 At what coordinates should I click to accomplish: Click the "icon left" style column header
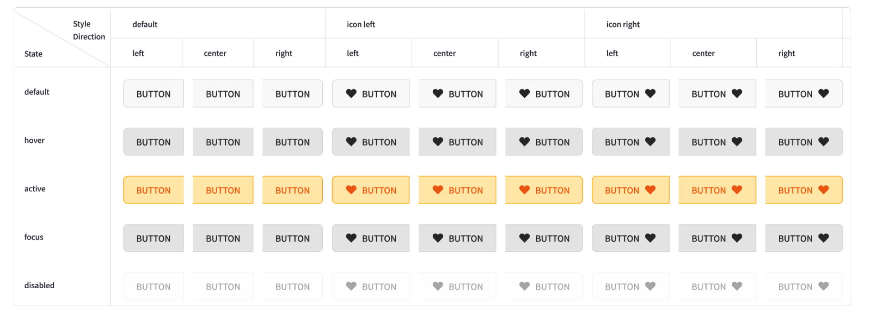point(361,25)
